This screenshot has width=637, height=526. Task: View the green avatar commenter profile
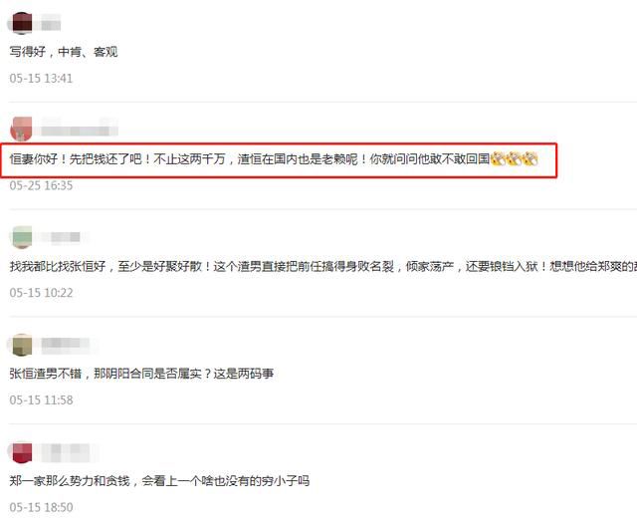tap(22, 236)
